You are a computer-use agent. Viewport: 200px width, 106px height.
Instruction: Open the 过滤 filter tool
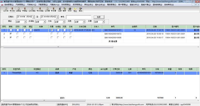(60, 10)
